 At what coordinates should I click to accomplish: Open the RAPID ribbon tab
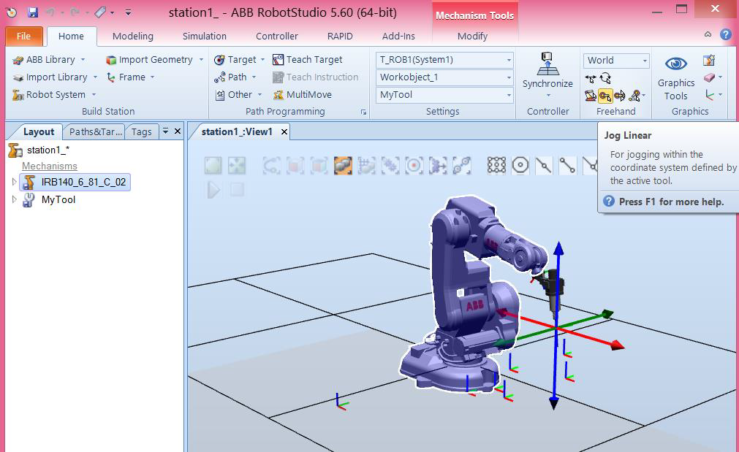(339, 36)
